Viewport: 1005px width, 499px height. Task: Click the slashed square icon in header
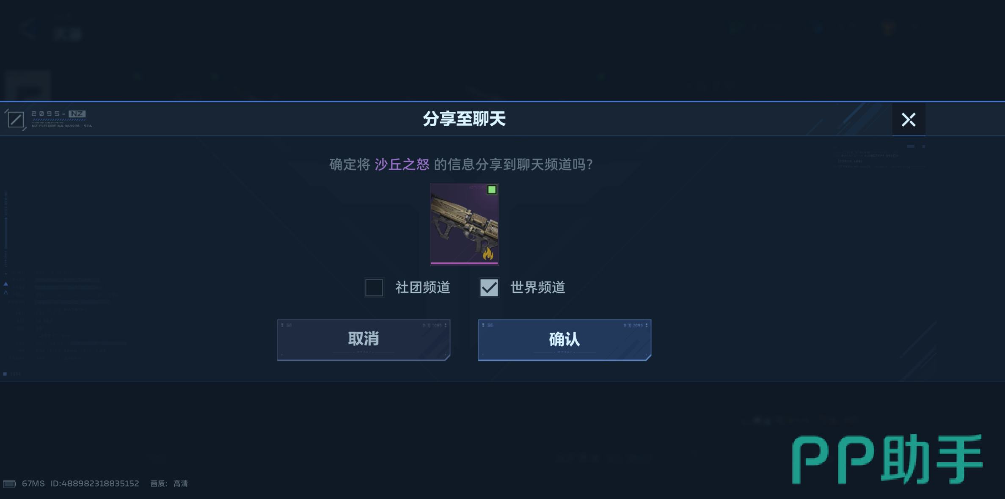coord(16,119)
